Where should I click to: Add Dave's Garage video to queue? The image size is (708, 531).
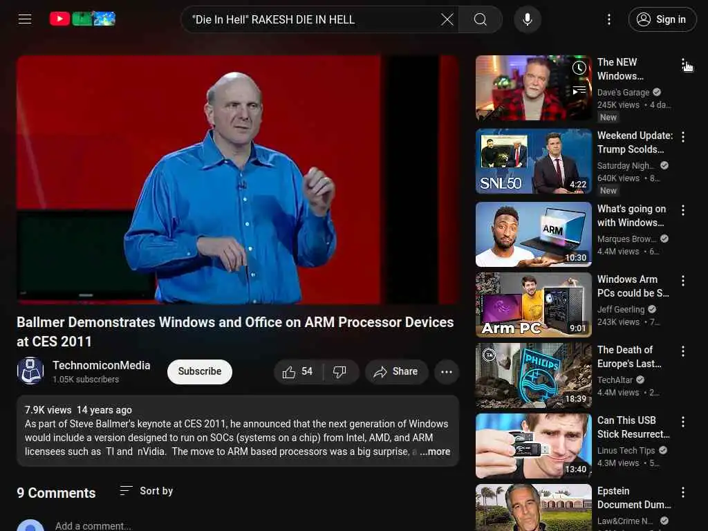click(x=579, y=91)
